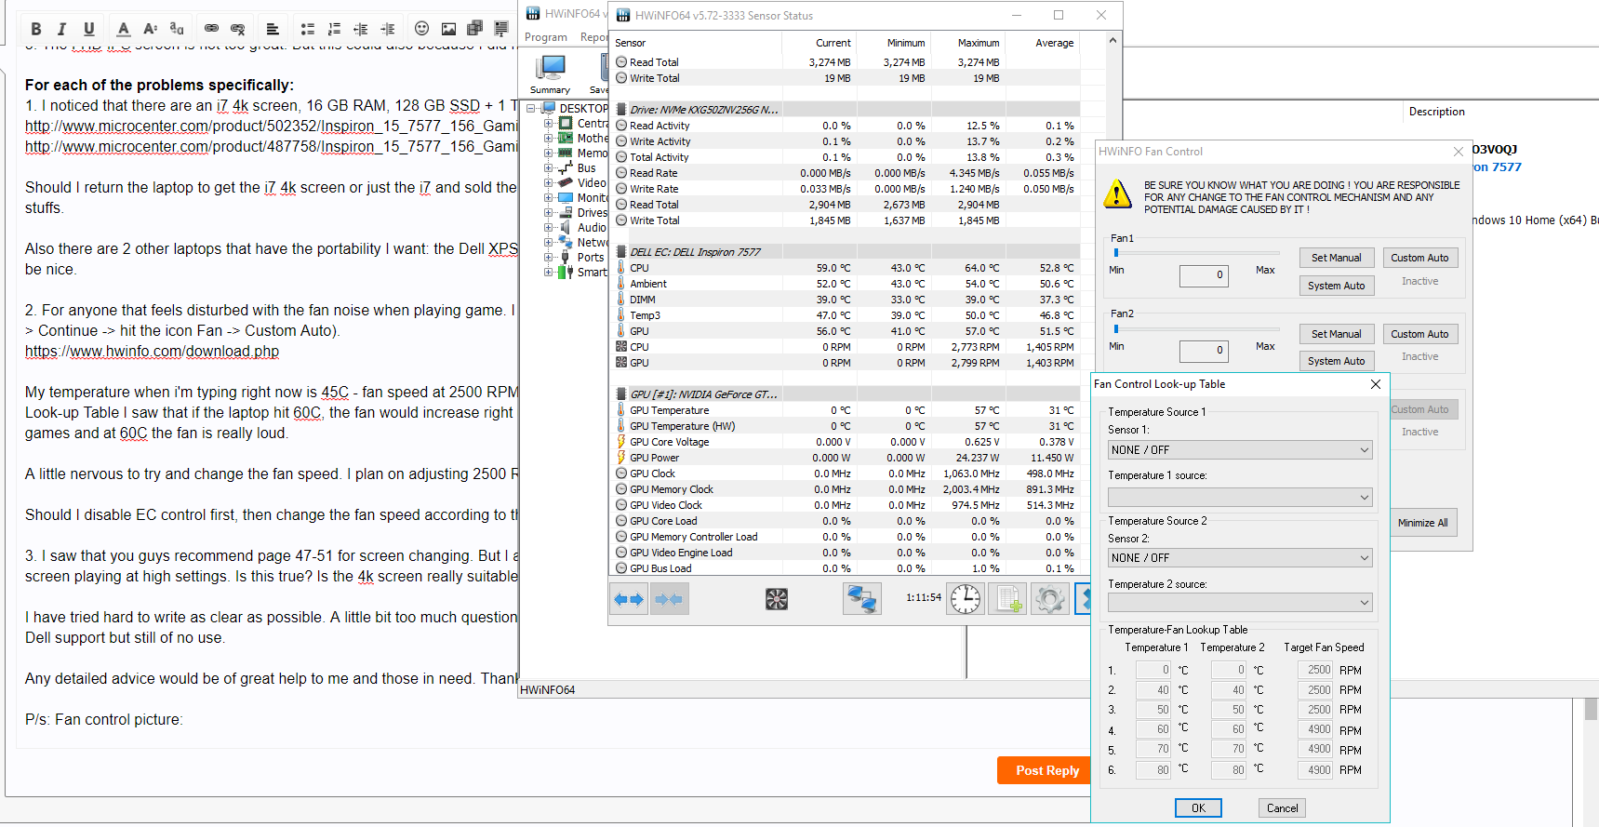The width and height of the screenshot is (1599, 827).
Task: Remove link with the unlink icon
Action: point(238,29)
